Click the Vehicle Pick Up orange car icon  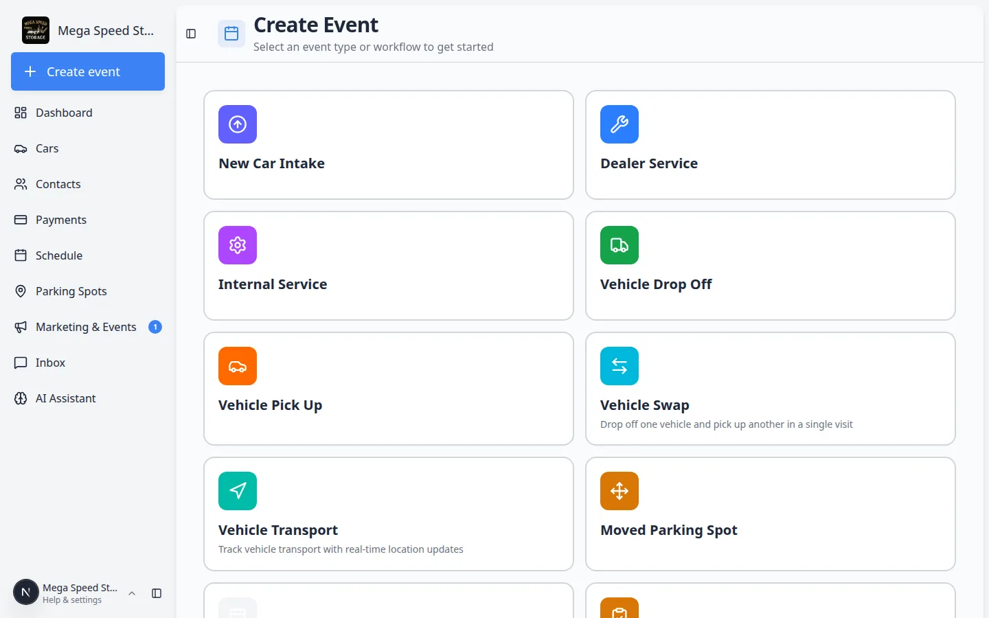coord(238,366)
